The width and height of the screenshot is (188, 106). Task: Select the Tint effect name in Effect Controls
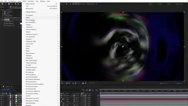tap(8, 20)
